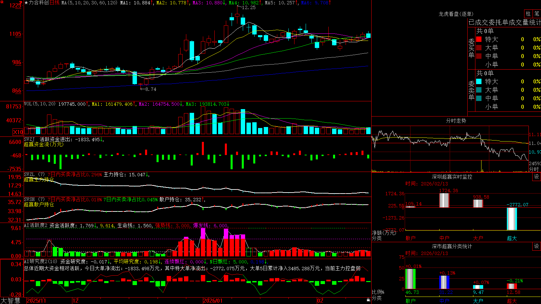541x304 pixels.
Task: Click the -2772.07 超大 bar in realtime monitor
Action: tap(512, 219)
